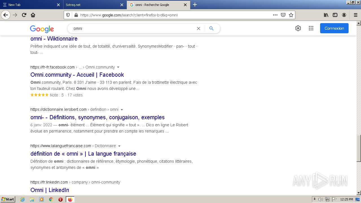Open page actions three-dot menu

(x=275, y=15)
